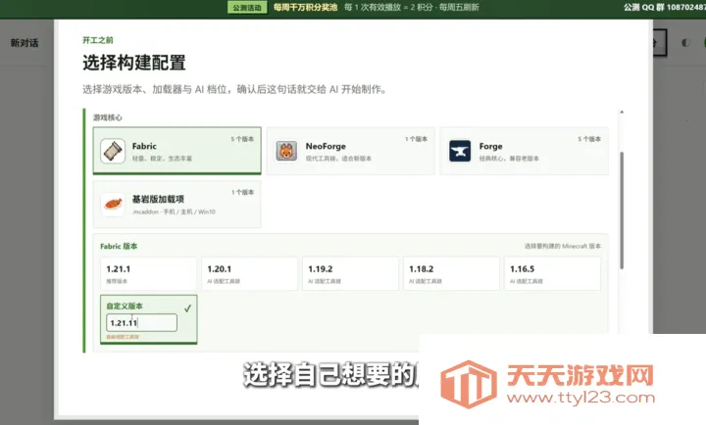706x425 pixels.
Task: Select the Fabric loader card
Action: coord(176,151)
